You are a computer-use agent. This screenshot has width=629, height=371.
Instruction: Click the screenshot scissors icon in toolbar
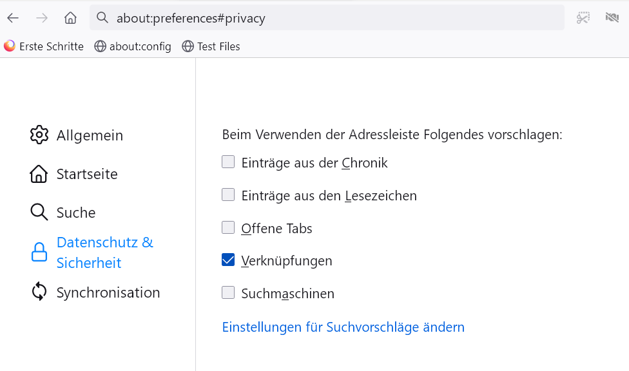pos(583,18)
